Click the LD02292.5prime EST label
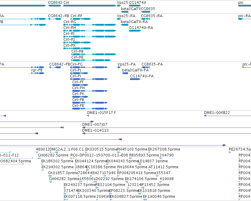The width and height of the screenshot is (251, 201). coord(109,179)
